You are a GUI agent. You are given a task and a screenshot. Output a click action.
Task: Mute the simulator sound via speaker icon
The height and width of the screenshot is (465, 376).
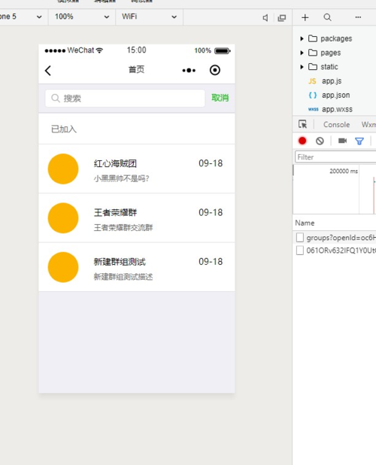point(265,18)
